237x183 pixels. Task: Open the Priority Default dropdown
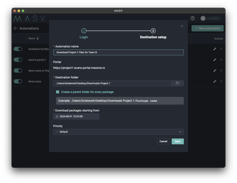tap(118, 132)
